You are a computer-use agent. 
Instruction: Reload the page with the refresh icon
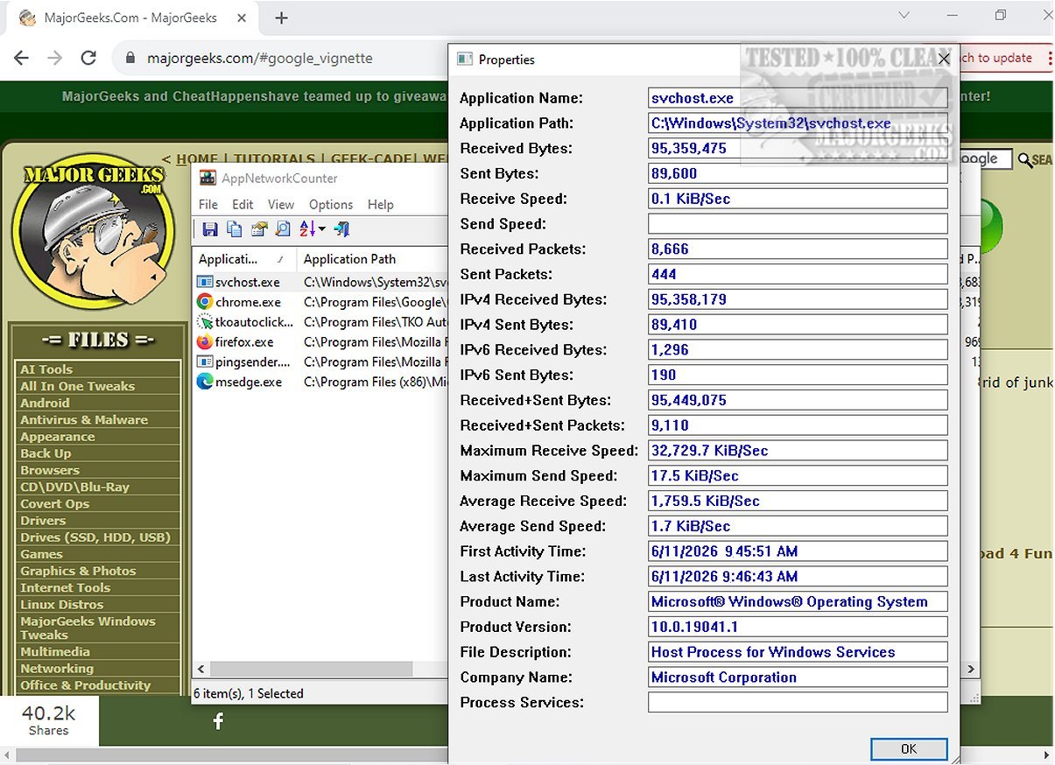tap(88, 58)
